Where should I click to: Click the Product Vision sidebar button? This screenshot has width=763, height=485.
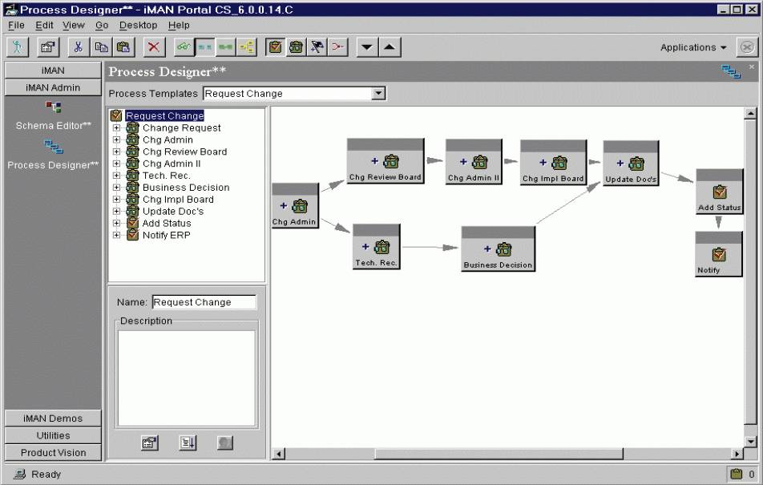(x=53, y=453)
